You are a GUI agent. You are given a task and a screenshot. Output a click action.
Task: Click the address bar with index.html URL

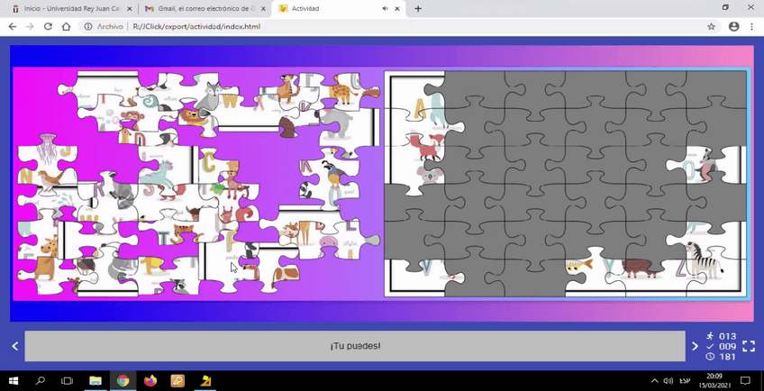[196, 26]
